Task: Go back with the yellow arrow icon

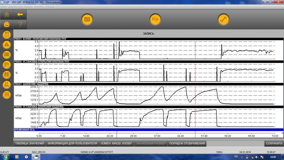Action: (x=20, y=14)
